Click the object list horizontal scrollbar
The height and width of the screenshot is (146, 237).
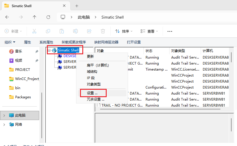click(x=160, y=109)
